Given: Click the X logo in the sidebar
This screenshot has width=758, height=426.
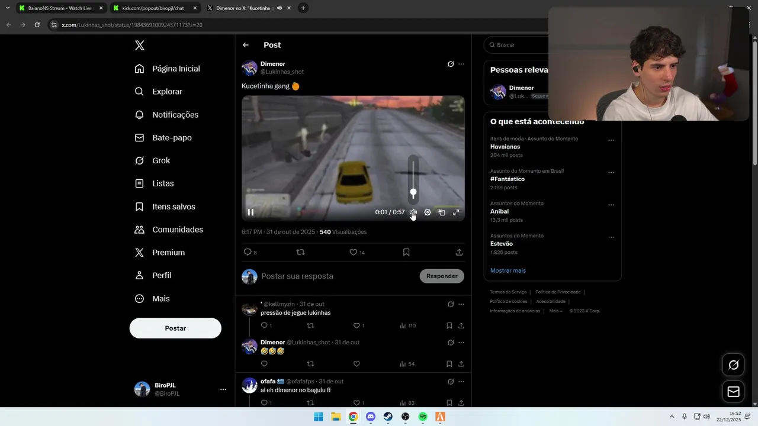Looking at the screenshot, I should tap(139, 46).
